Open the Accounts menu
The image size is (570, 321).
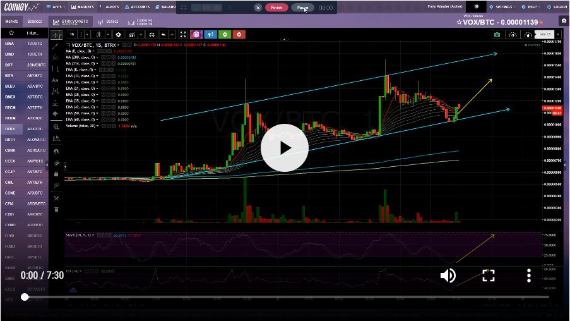pos(137,7)
